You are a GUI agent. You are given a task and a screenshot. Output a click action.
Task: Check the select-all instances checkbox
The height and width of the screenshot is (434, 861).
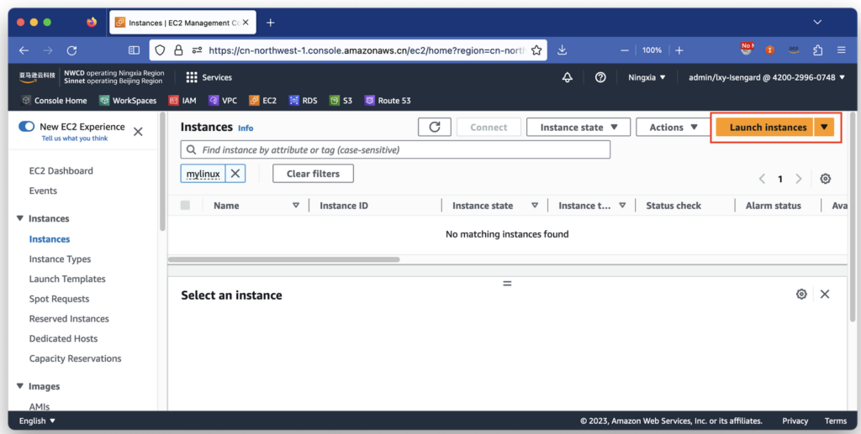pyautogui.click(x=185, y=206)
